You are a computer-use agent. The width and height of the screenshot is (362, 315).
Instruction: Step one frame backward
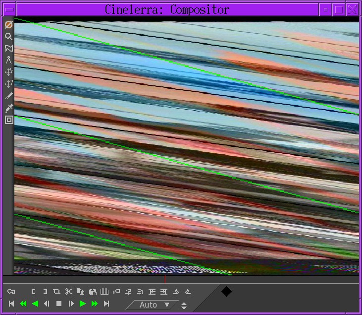47,304
